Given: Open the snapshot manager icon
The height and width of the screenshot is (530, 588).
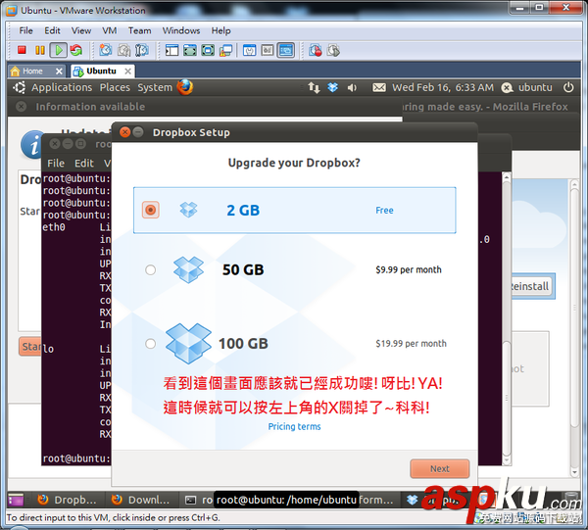Looking at the screenshot, I should [142, 50].
